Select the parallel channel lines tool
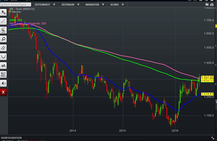 3,48
